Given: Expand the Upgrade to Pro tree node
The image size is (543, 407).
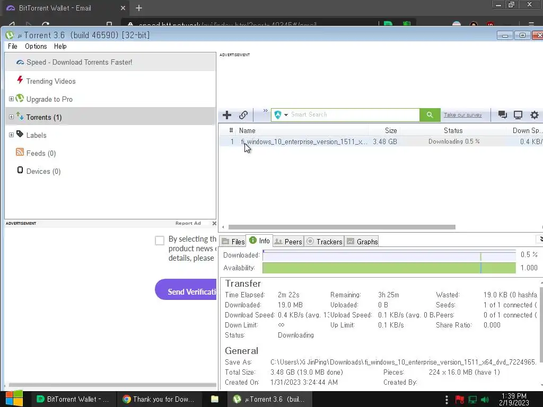Looking at the screenshot, I should 11,99.
